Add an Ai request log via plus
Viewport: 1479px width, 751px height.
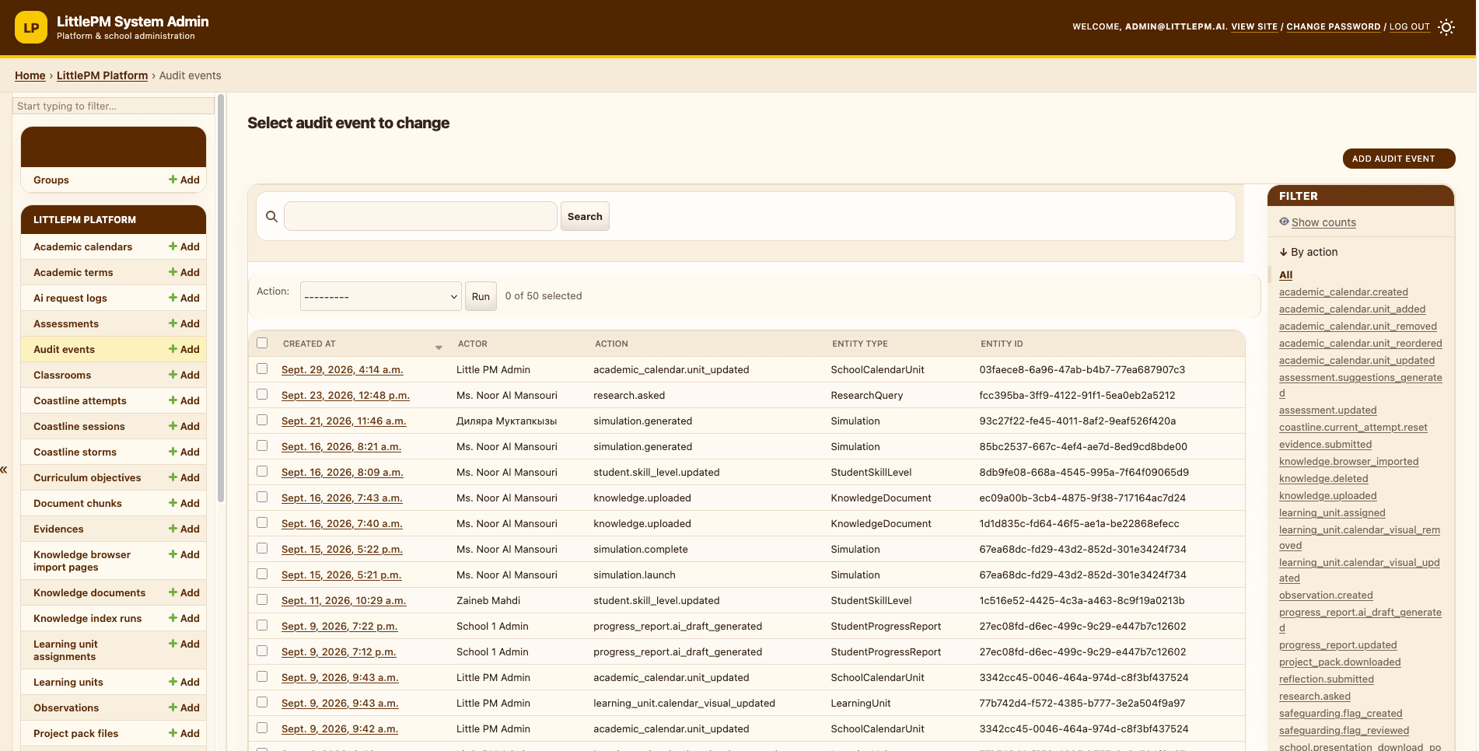click(184, 298)
